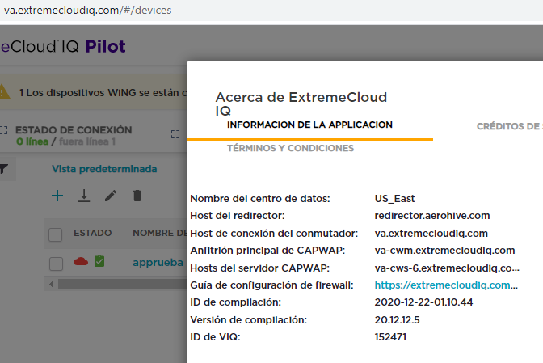Open the apprueba device link
This screenshot has width=543, height=363.
tap(158, 263)
